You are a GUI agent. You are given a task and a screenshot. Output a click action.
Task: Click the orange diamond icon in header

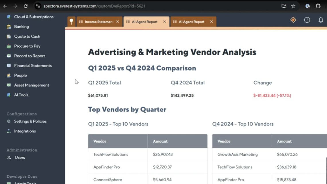pos(293,20)
